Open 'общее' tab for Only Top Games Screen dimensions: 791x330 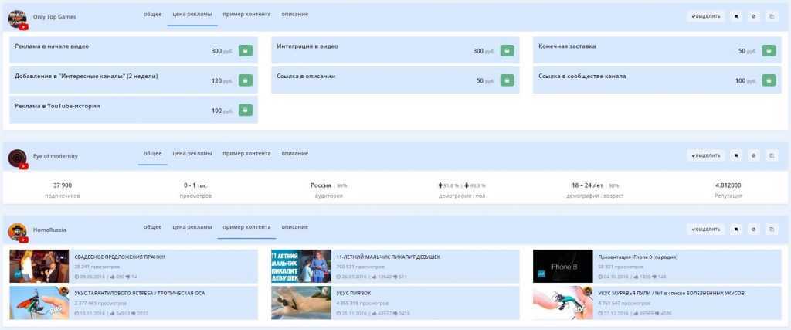pyautogui.click(x=152, y=15)
